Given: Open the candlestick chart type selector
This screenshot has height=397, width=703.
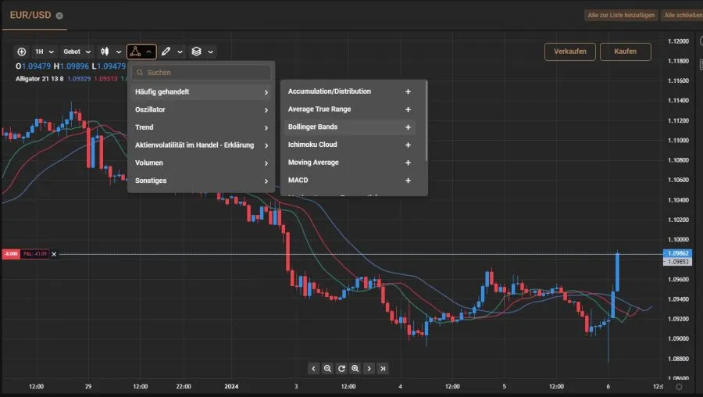Looking at the screenshot, I should coord(109,52).
